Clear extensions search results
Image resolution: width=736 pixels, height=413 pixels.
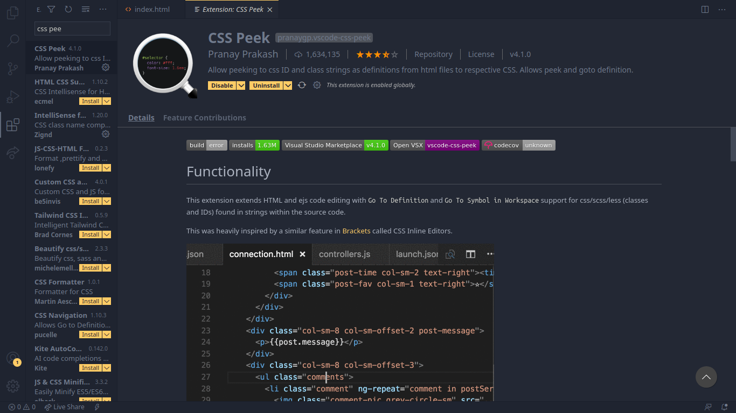(86, 9)
